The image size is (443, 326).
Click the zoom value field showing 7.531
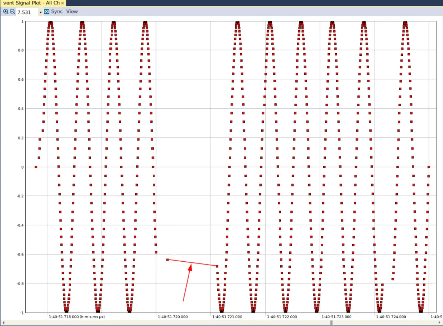(x=26, y=12)
